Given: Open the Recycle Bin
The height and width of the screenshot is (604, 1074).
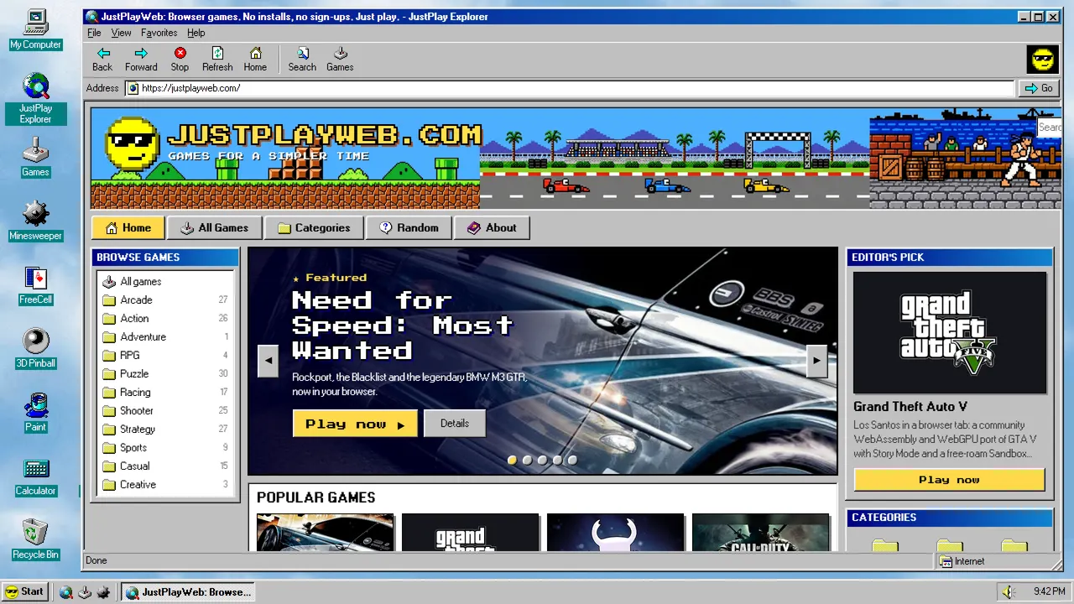Looking at the screenshot, I should pyautogui.click(x=35, y=539).
